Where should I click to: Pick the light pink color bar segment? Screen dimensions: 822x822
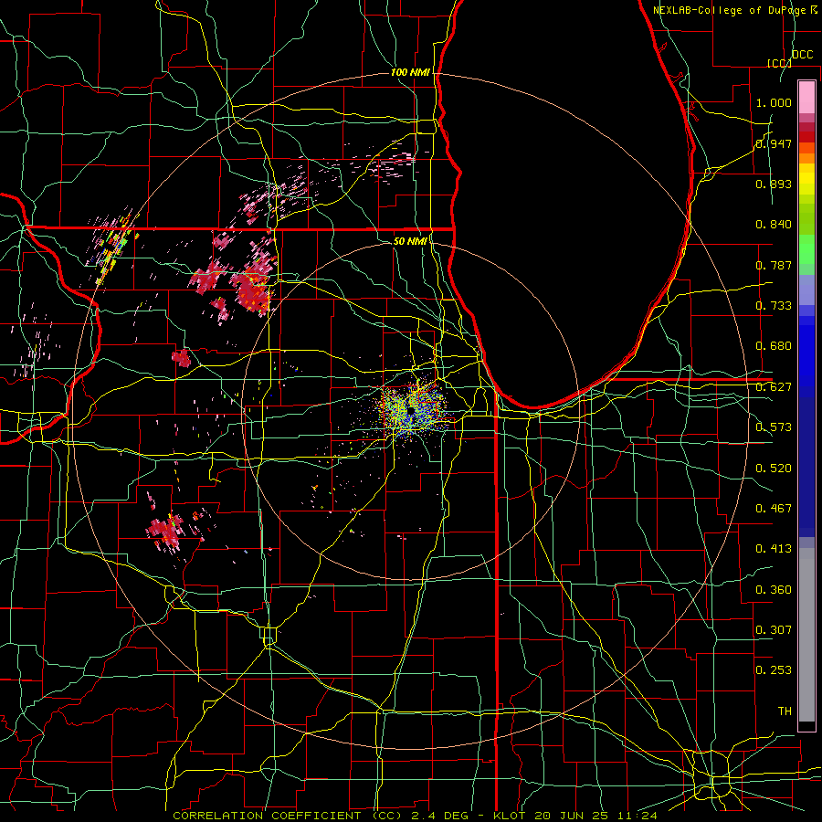tap(806, 97)
